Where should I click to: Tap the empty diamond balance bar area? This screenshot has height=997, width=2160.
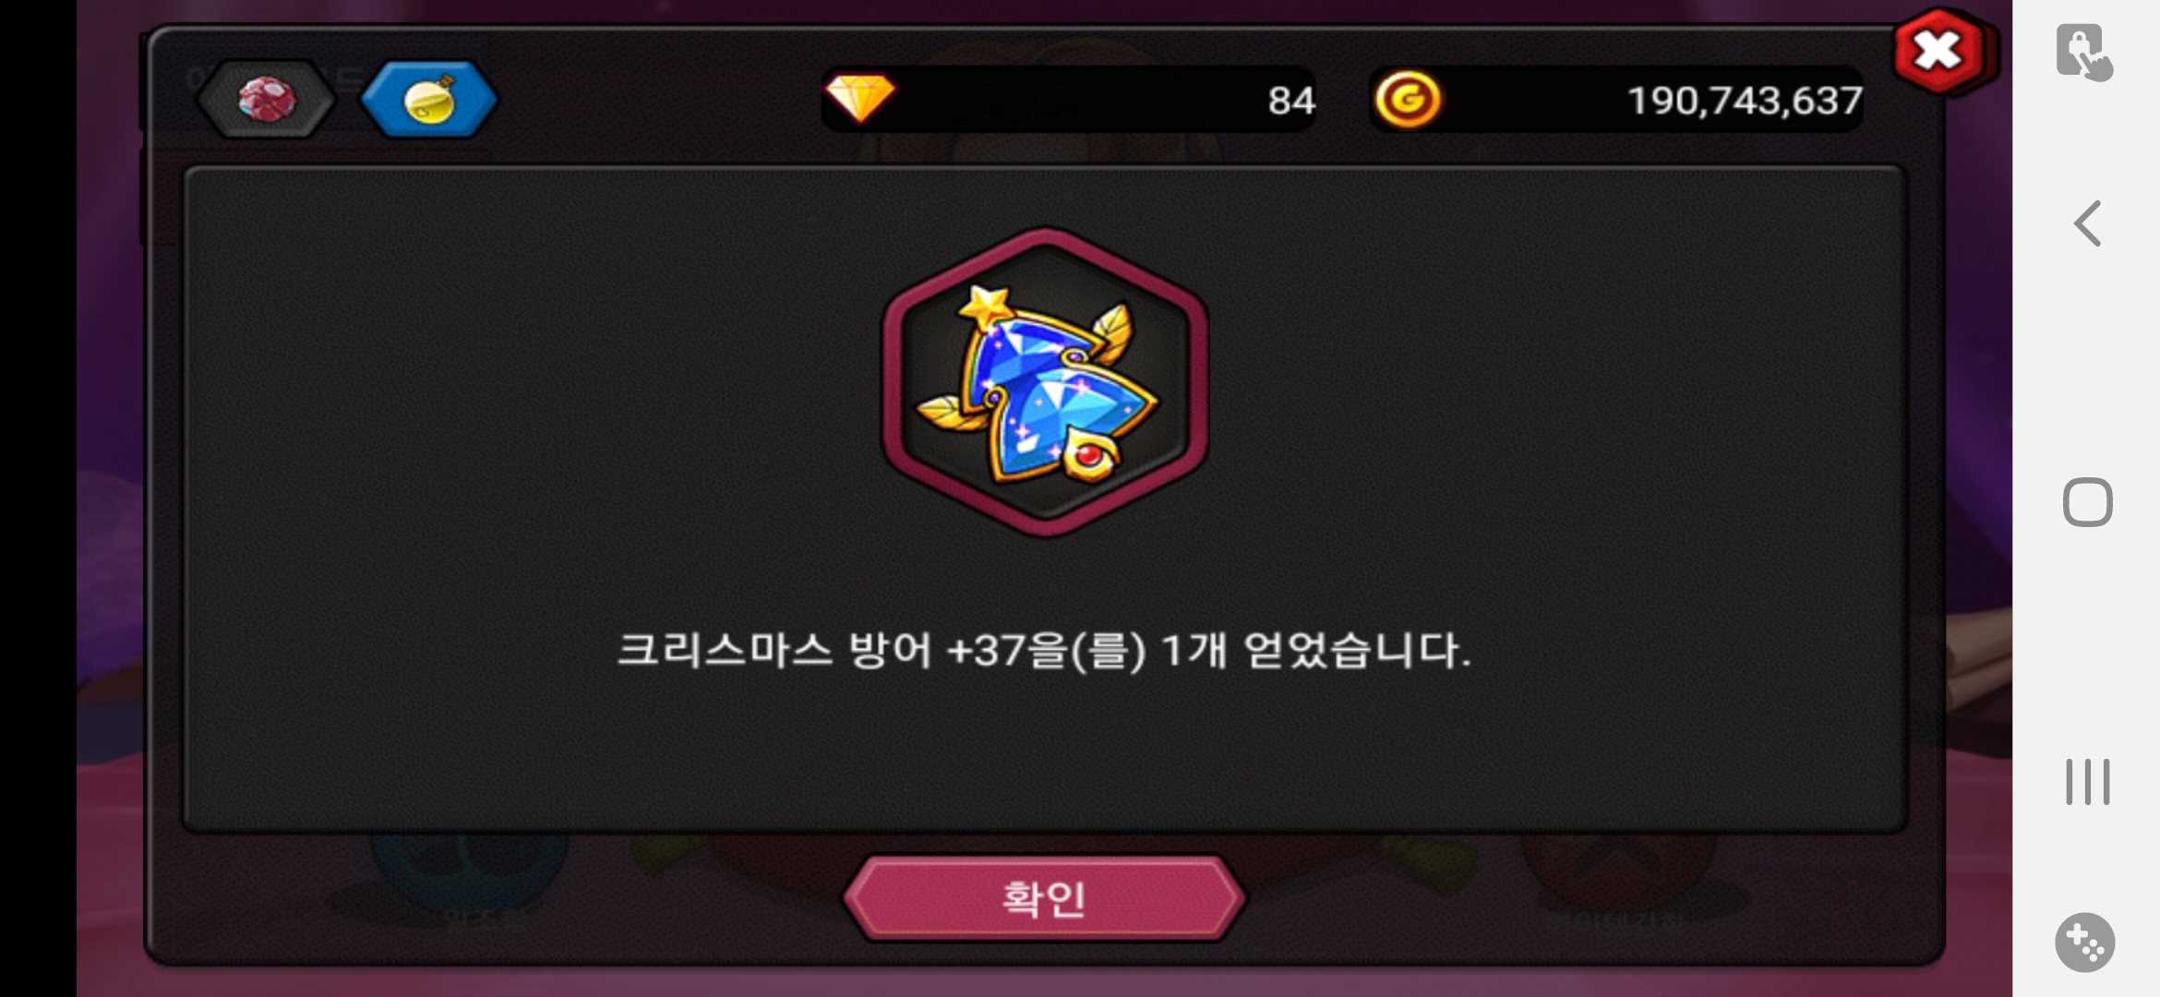(x=1080, y=99)
